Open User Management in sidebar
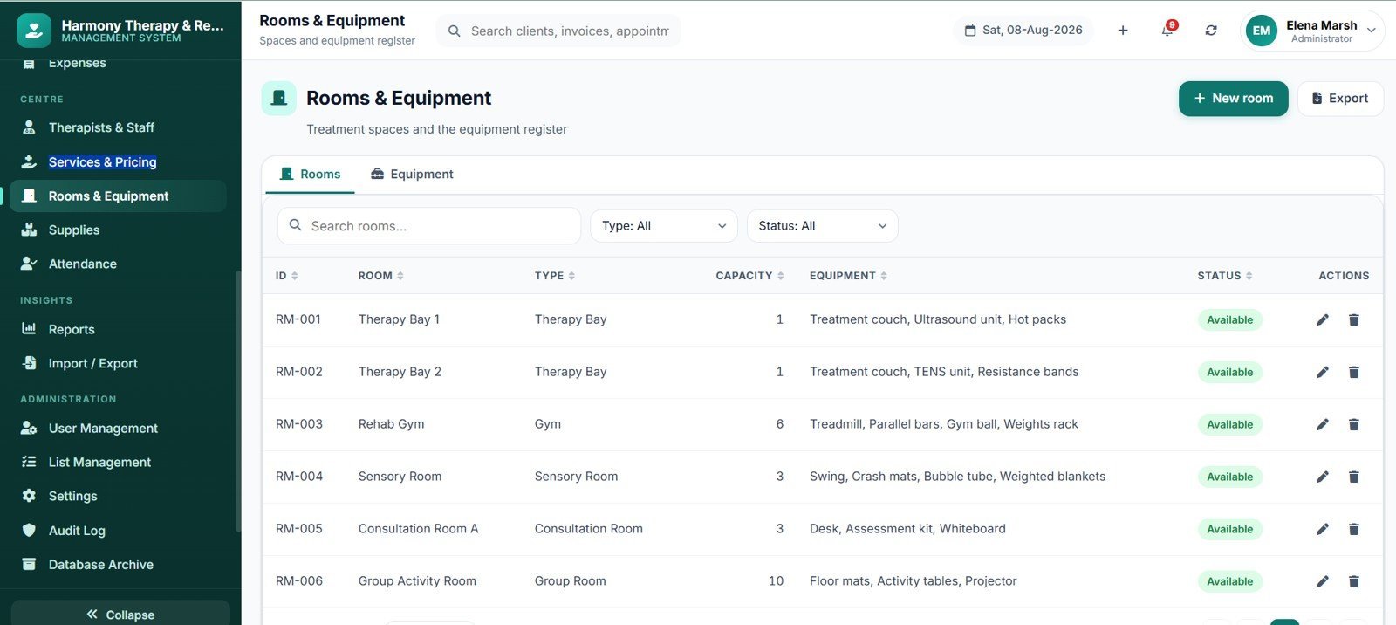Screen dimensions: 1396x625 coord(118,429)
